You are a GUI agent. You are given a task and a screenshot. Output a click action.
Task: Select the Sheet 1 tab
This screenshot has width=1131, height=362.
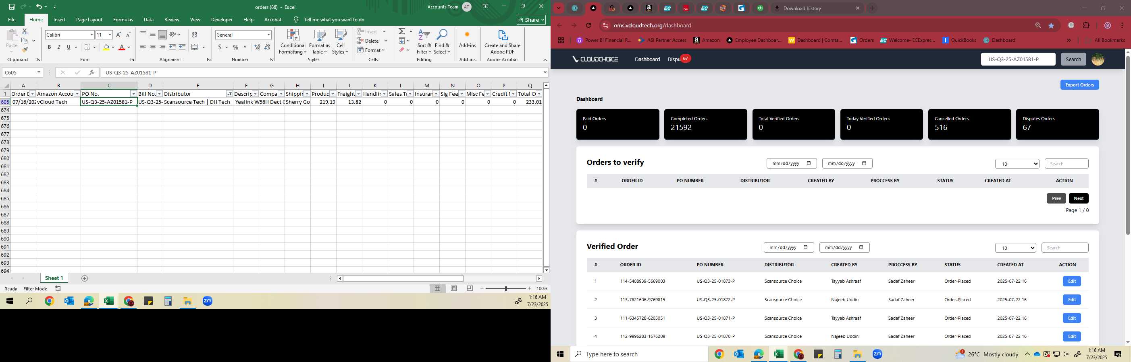pyautogui.click(x=54, y=278)
